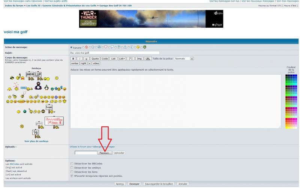Insert the UP sign smiley
Image resolution: width=300 pixels, height=188 pixels.
(x=38, y=76)
